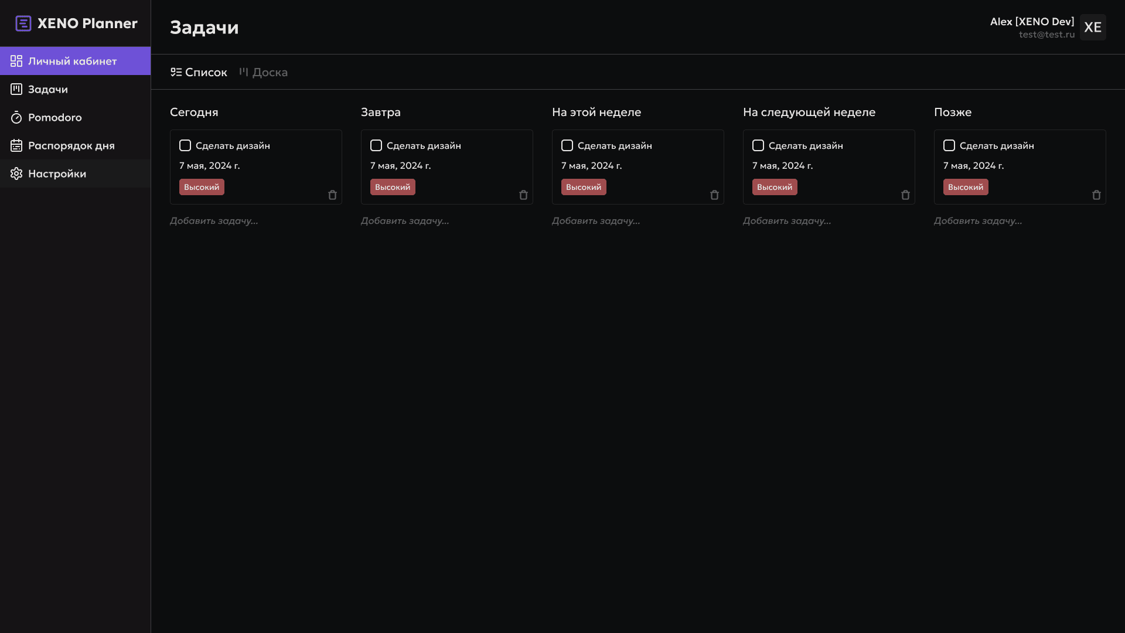Go to Распорядок дня page
This screenshot has width=1125, height=633.
coord(71,145)
